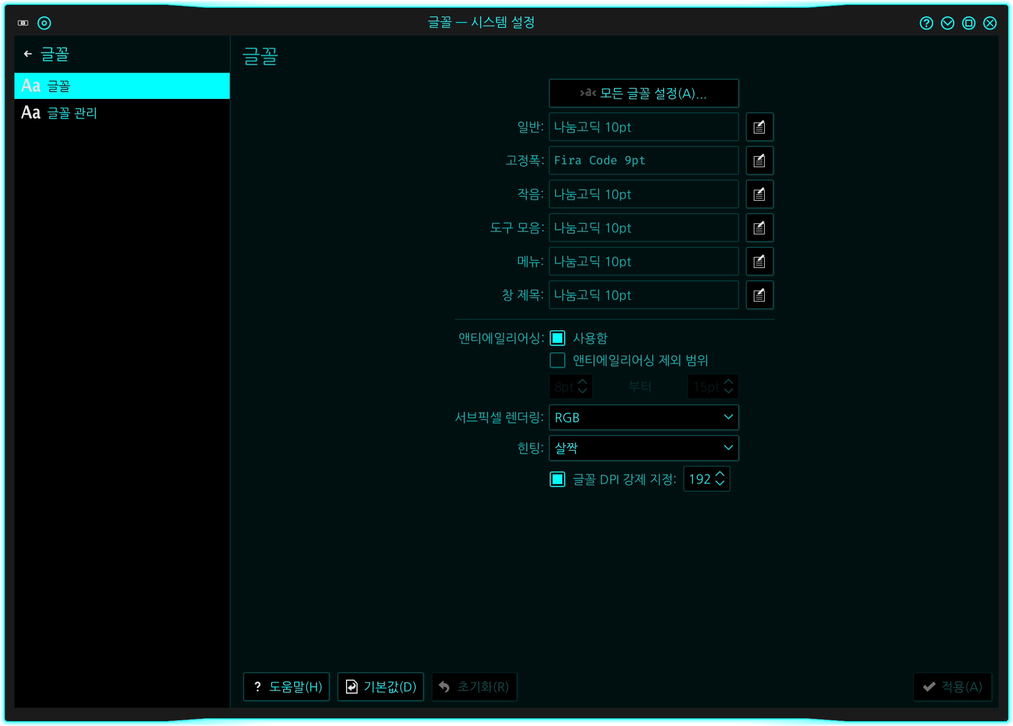Click edit icon for 도구 모음 font
This screenshot has height=726, width=1013.
(759, 228)
